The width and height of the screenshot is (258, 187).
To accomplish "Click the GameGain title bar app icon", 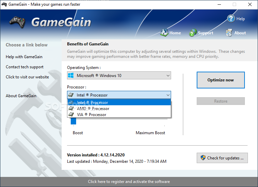I will (x=4, y=4).
